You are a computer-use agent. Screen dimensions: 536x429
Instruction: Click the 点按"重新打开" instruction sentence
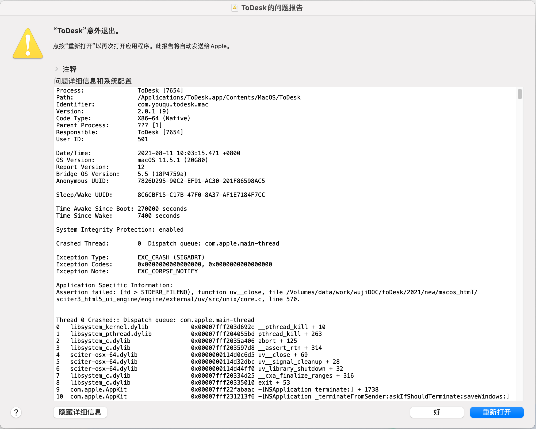coord(142,46)
